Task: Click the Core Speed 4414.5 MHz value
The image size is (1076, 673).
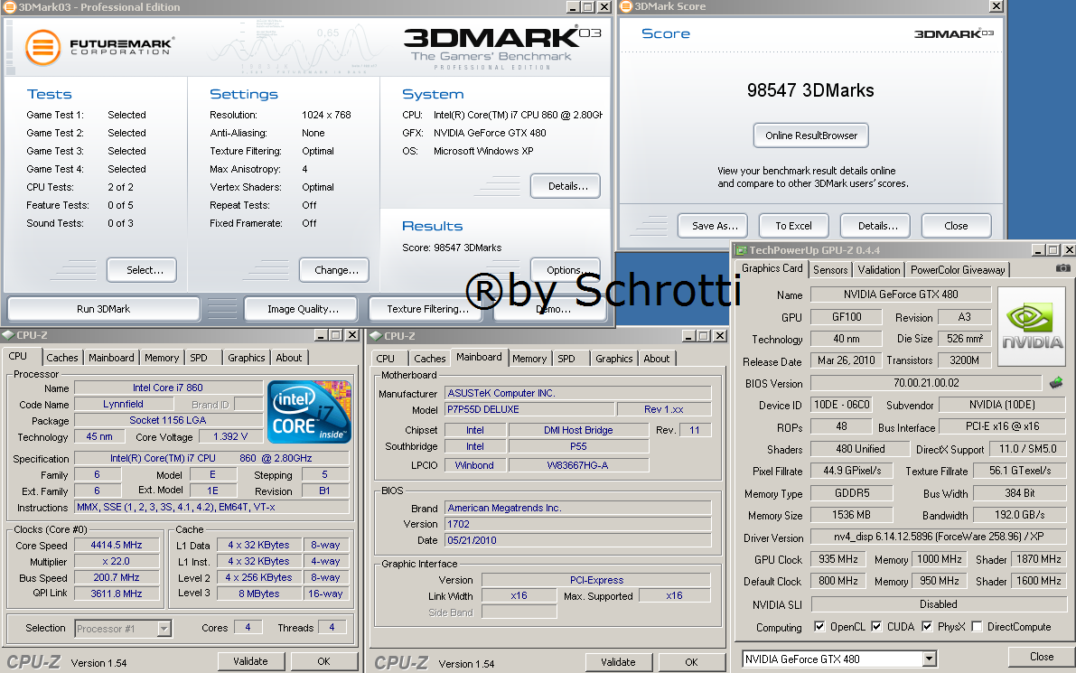Action: 117,545
